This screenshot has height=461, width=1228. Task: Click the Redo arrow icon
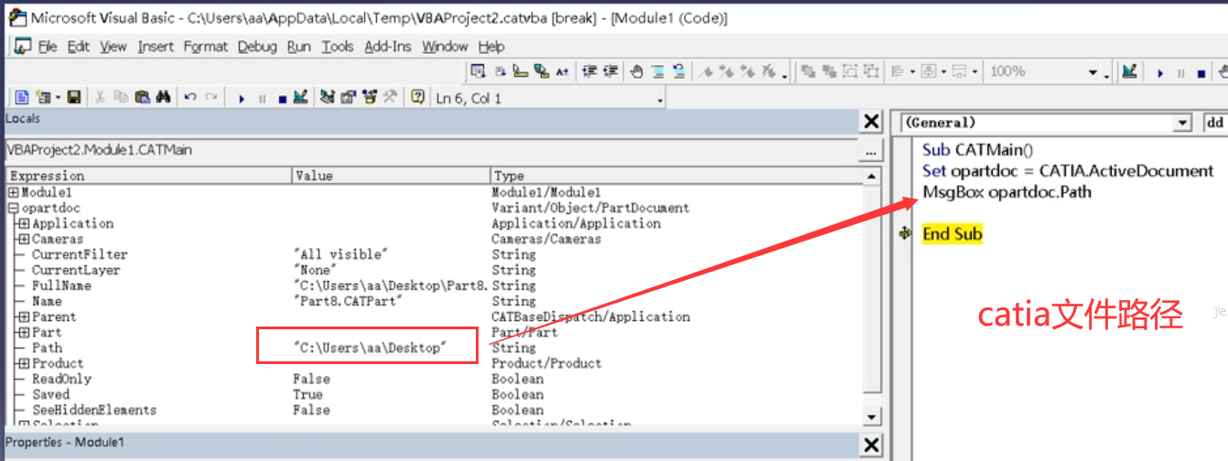click(x=211, y=97)
